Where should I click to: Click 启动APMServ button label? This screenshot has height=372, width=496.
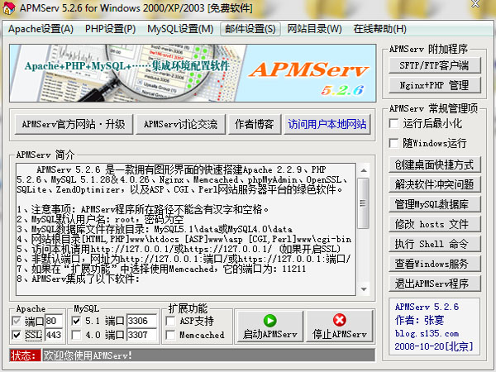pyautogui.click(x=269, y=334)
